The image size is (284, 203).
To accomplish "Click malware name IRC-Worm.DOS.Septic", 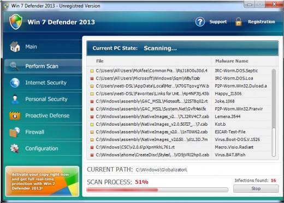I will click(236, 71).
